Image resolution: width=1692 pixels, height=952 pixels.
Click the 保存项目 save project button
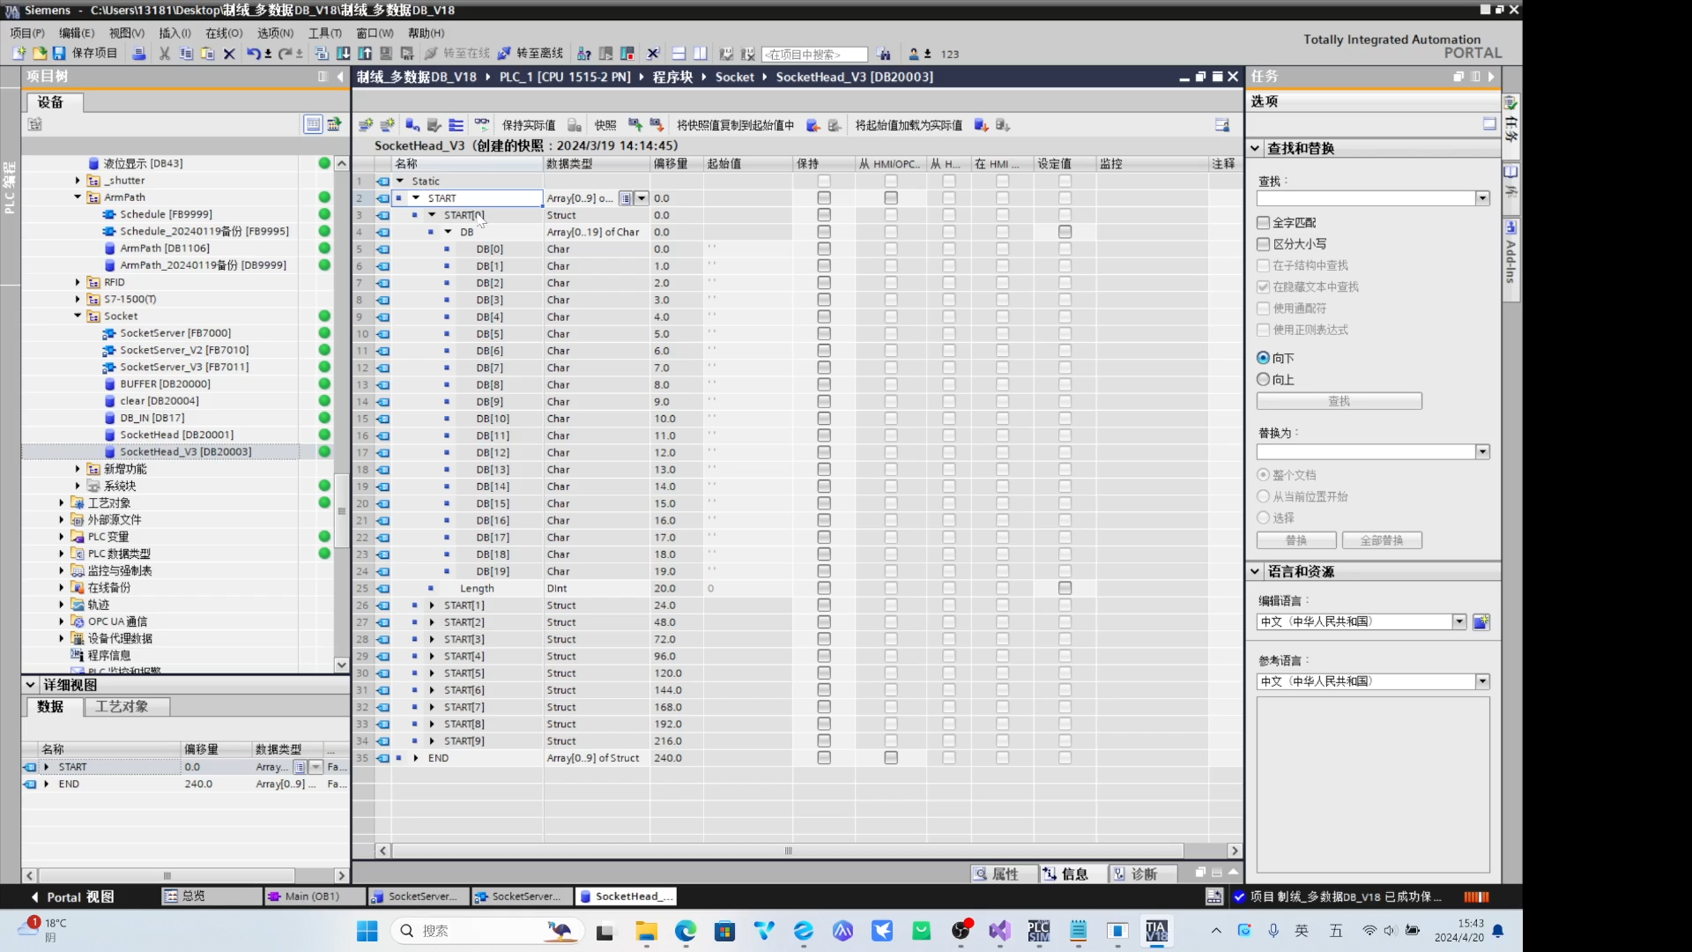[85, 54]
